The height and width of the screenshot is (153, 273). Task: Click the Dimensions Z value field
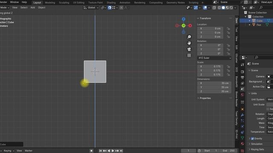coord(214,91)
